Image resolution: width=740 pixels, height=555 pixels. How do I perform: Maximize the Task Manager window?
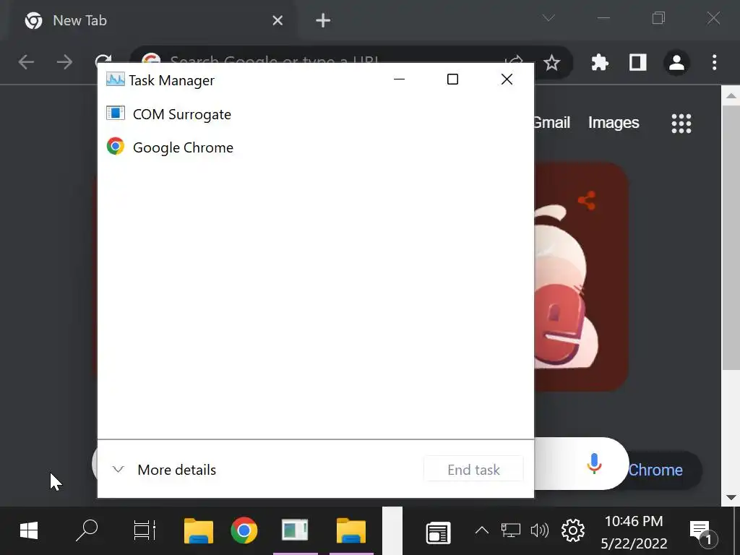[452, 79]
